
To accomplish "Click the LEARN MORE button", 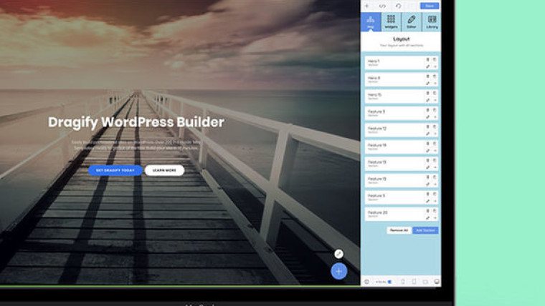I will tap(164, 170).
